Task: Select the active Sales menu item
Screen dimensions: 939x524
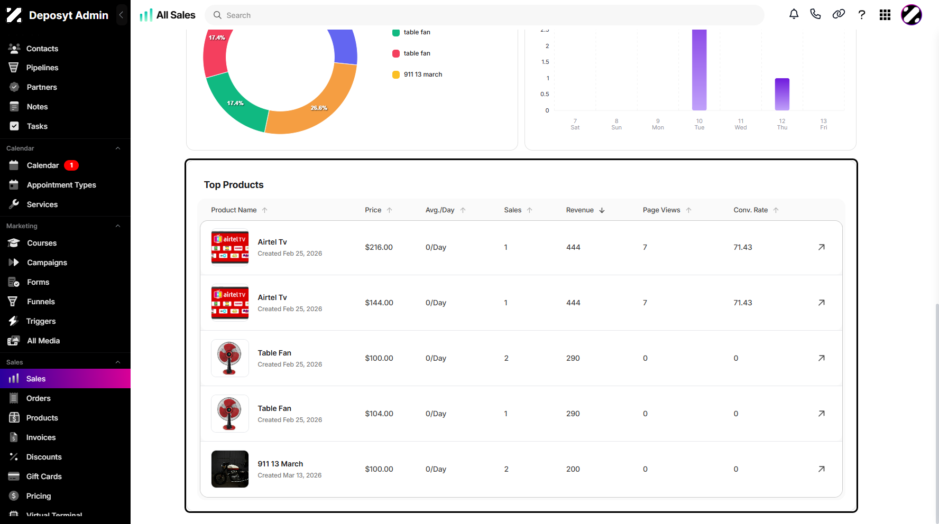Action: coord(65,379)
